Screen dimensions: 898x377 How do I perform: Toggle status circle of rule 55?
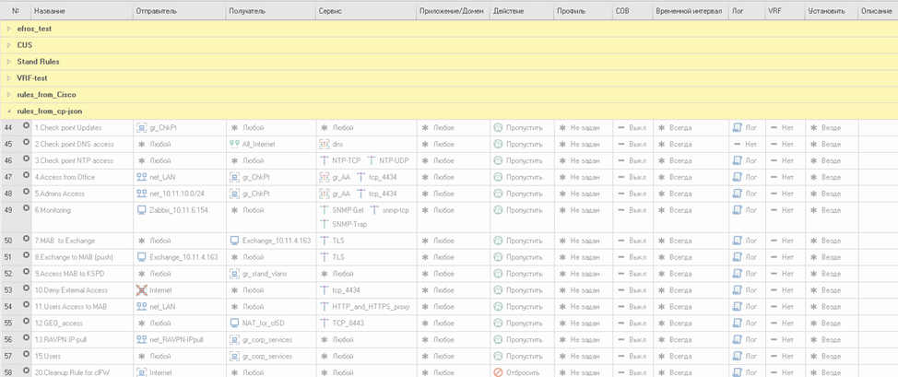26,323
